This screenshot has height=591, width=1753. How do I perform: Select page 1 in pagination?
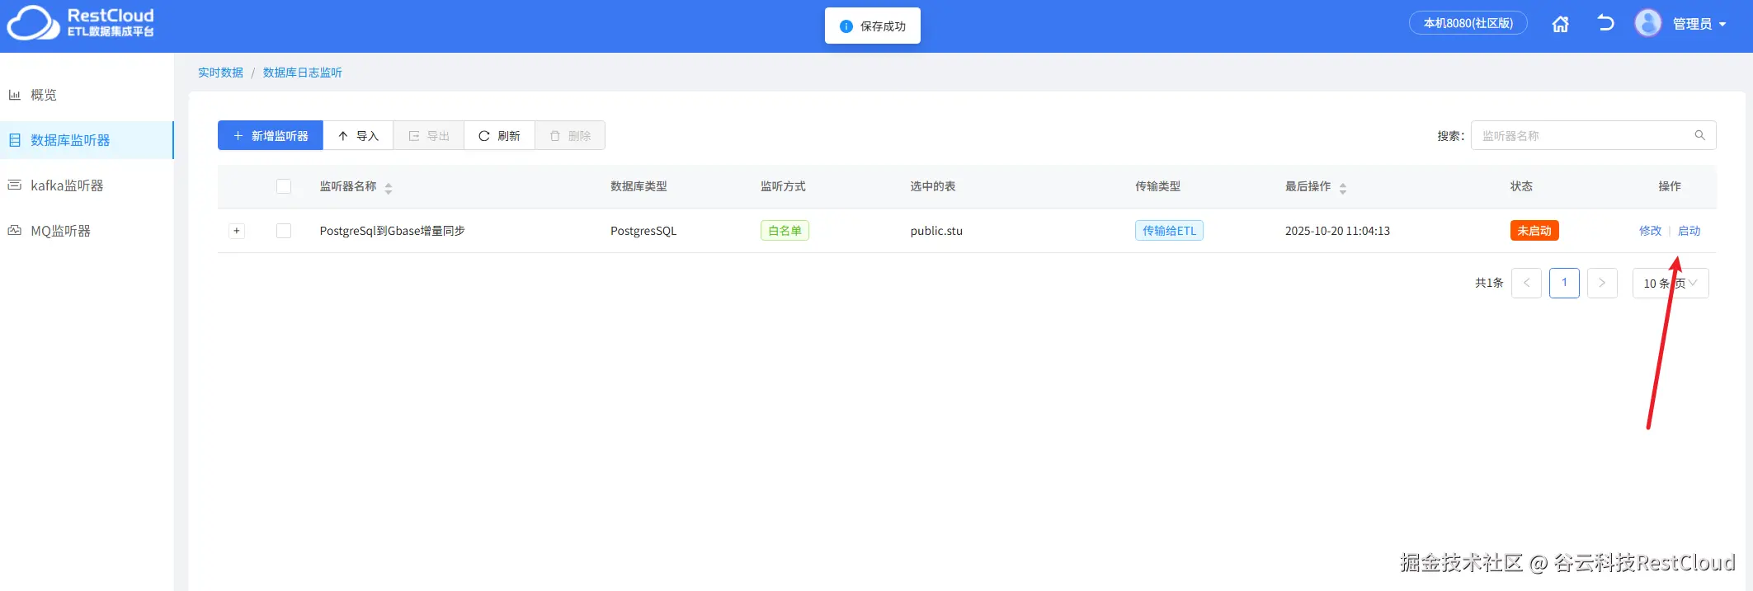pos(1564,283)
